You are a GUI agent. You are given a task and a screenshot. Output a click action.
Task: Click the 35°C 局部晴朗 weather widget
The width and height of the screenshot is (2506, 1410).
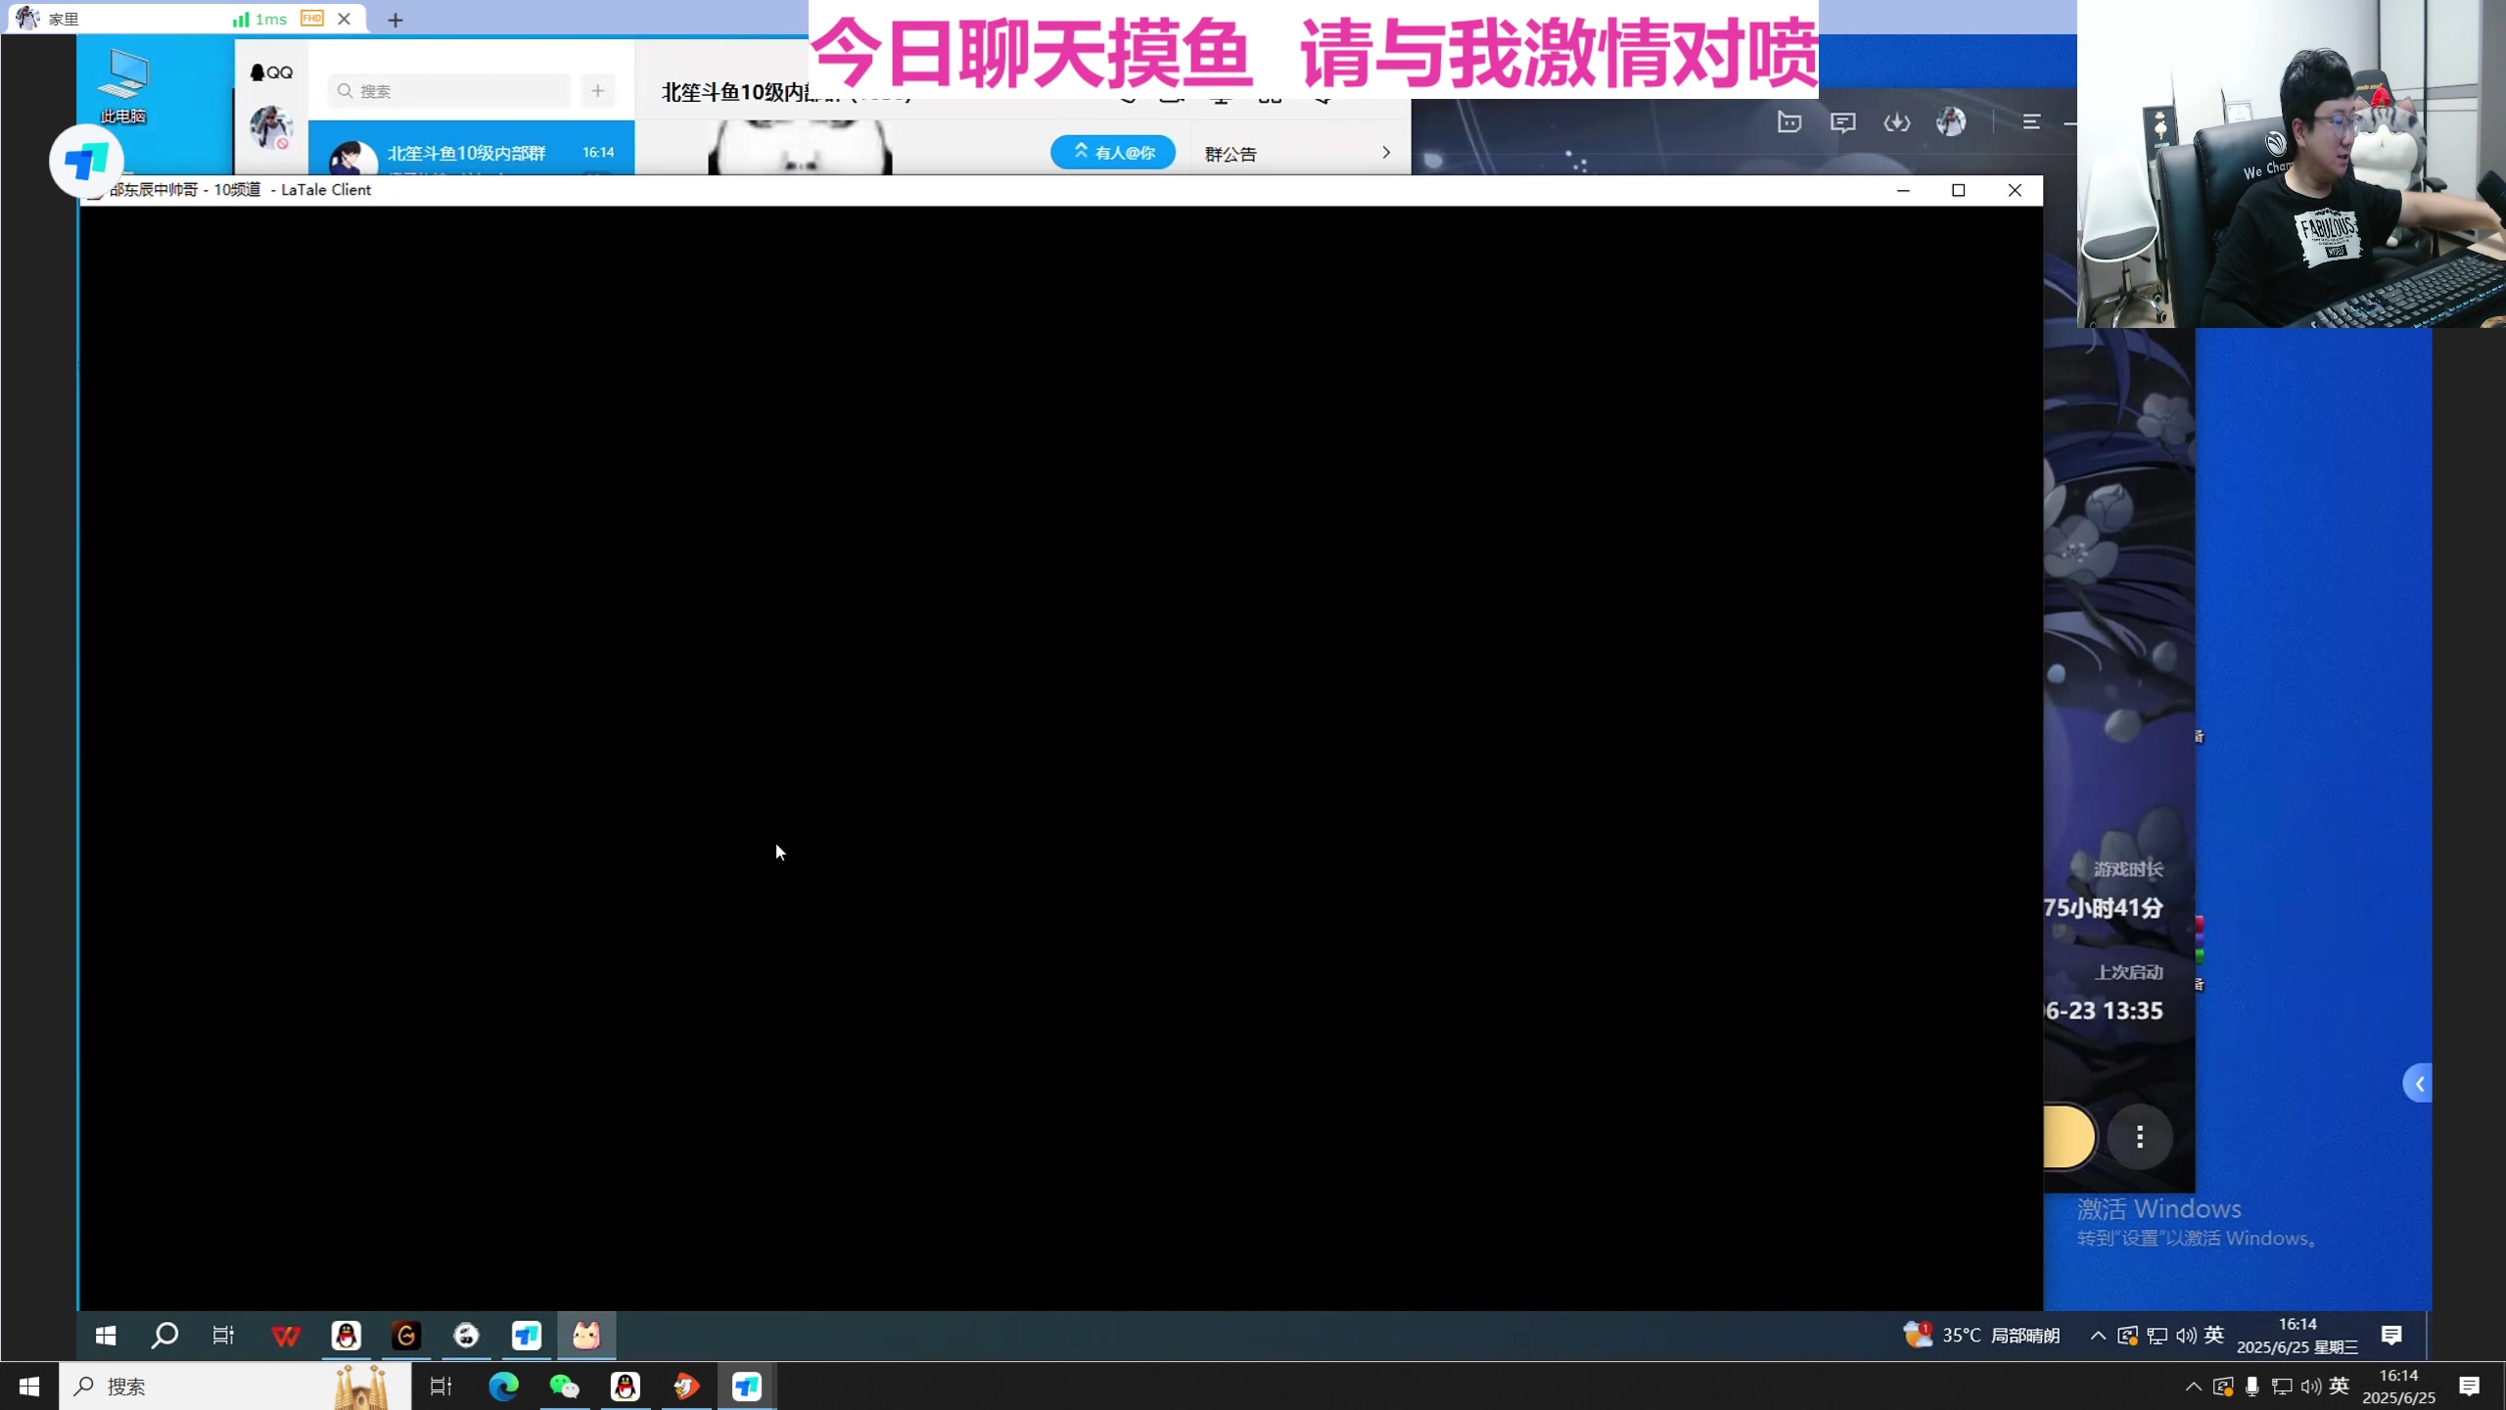[1981, 1336]
